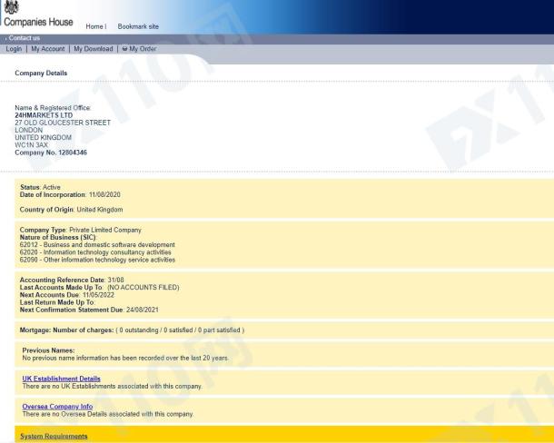Viewport: 554px width, 443px height.
Task: Open the Contact us link
Action: coord(25,38)
